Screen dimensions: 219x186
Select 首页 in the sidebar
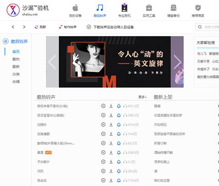pyautogui.click(x=16, y=52)
